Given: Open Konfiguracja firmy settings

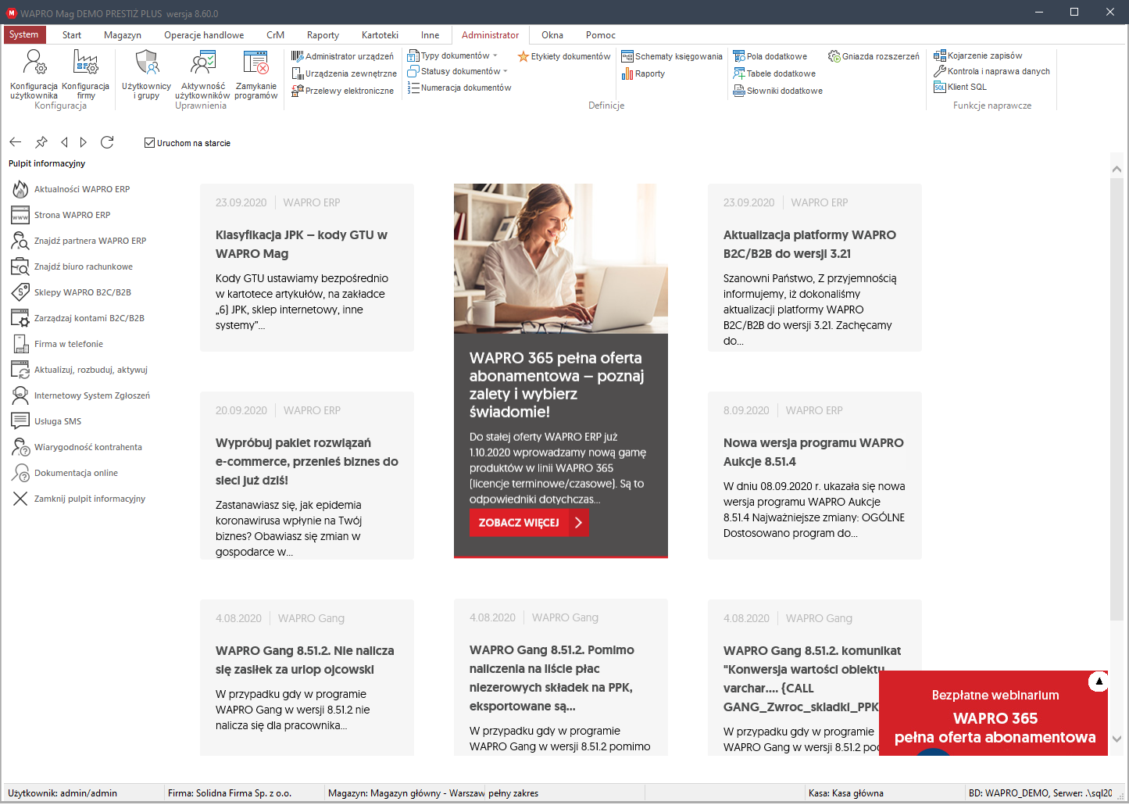Looking at the screenshot, I should pos(85,74).
